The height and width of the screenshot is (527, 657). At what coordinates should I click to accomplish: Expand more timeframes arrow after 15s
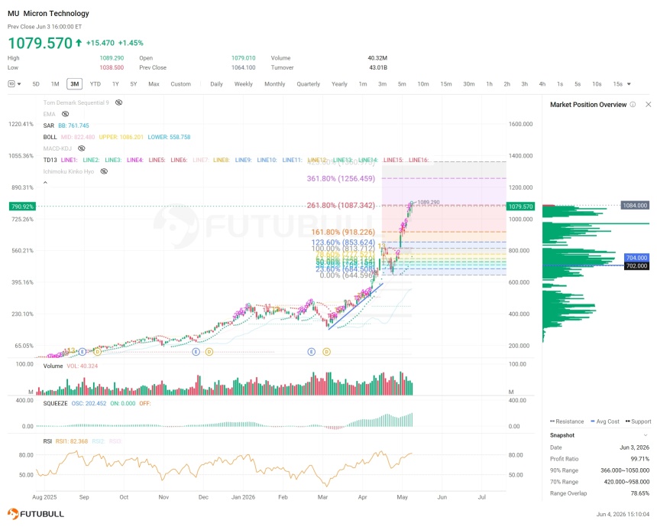pyautogui.click(x=629, y=84)
